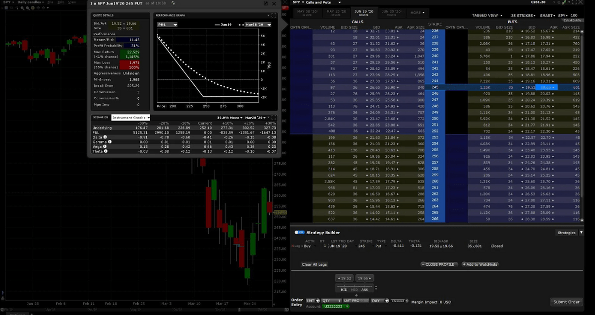Open the Leg 1 Put type dropdown
This screenshot has width=595, height=315.
tap(382, 246)
